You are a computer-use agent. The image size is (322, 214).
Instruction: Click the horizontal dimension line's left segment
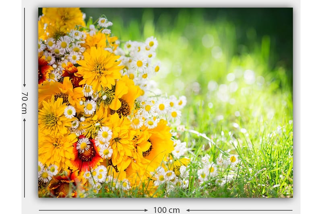coord(93,210)
